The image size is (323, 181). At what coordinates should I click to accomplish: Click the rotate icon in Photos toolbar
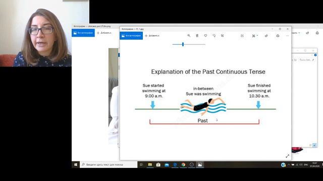[214, 36]
